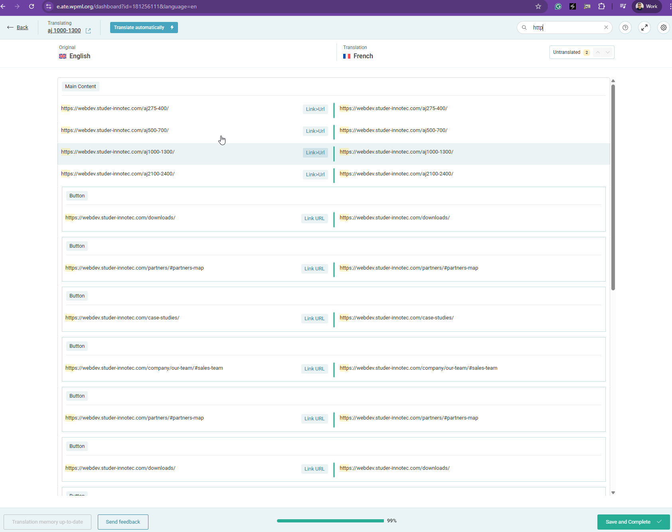Click the Grammarly extension icon
672x532 pixels.
(558, 6)
